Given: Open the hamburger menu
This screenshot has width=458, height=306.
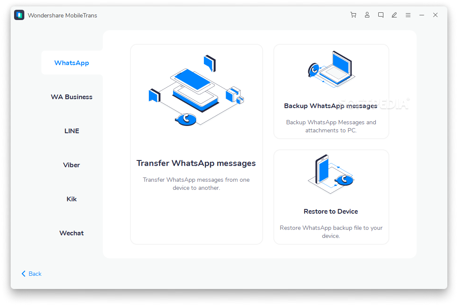Looking at the screenshot, I should click(408, 15).
